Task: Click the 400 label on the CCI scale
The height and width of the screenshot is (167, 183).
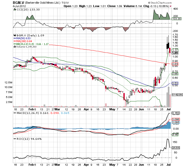Action: pyautogui.click(x=176, y=9)
